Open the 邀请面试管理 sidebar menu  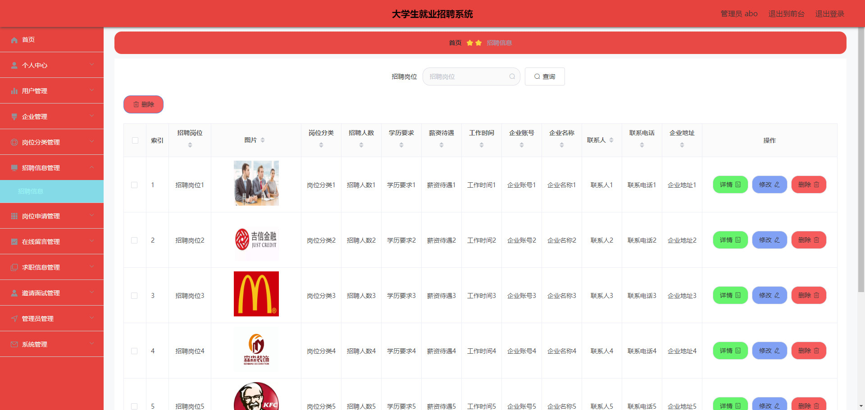point(52,293)
